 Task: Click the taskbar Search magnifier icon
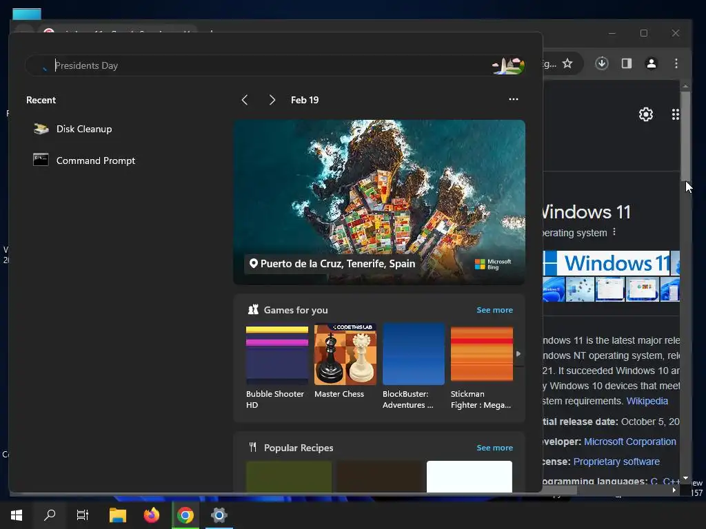50,515
